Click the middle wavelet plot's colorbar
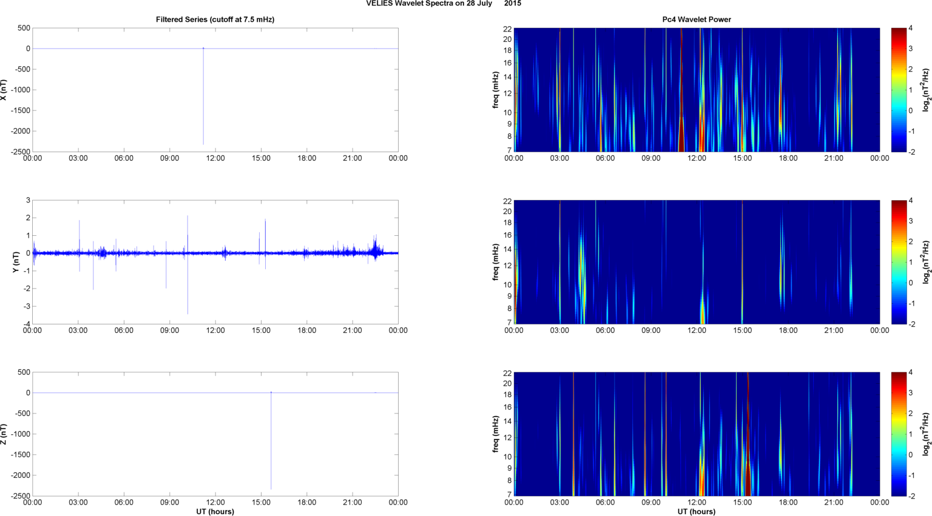 (x=899, y=262)
